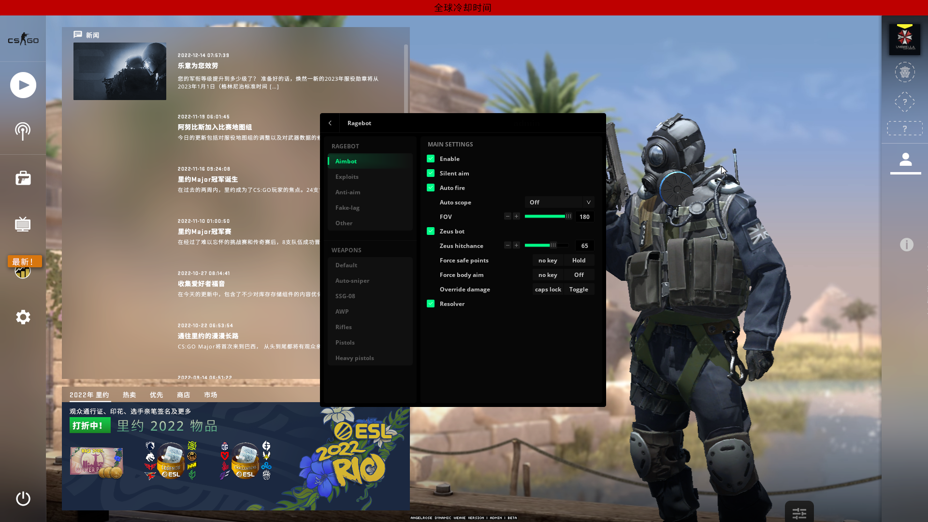The height and width of the screenshot is (522, 928).
Task: Click the Ragebot back arrow button
Action: coord(330,123)
